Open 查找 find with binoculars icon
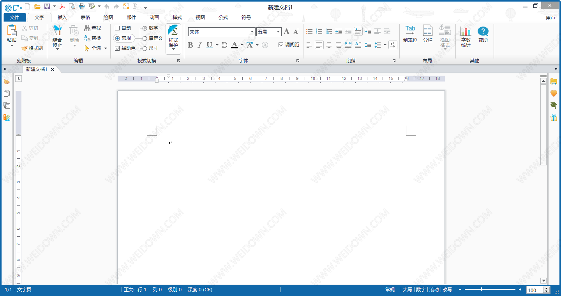This screenshot has width=561, height=296. pos(93,28)
